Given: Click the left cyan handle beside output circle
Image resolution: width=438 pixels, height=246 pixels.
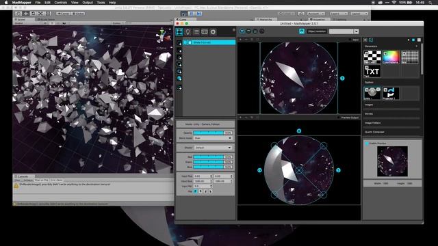Looking at the screenshot, I should (259, 170).
